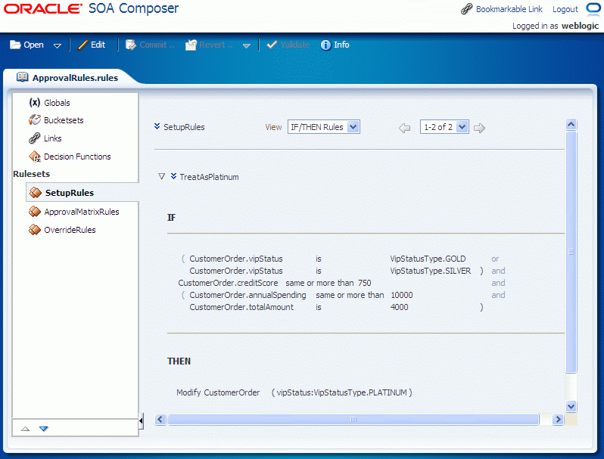
Task: Open Decision Functions panel
Action: pos(77,157)
